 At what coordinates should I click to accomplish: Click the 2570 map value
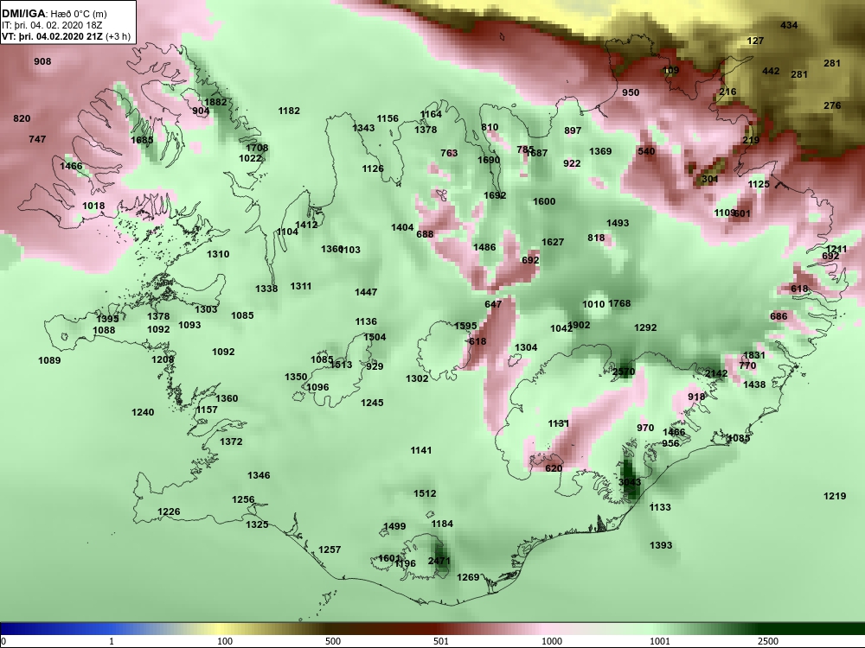[624, 372]
